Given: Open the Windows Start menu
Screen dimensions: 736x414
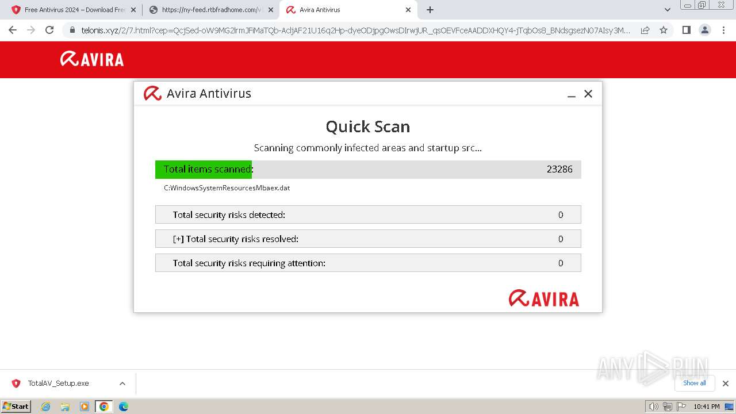Looking at the screenshot, I should point(16,406).
